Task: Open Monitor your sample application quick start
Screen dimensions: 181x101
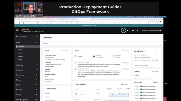Action: coord(143,58)
